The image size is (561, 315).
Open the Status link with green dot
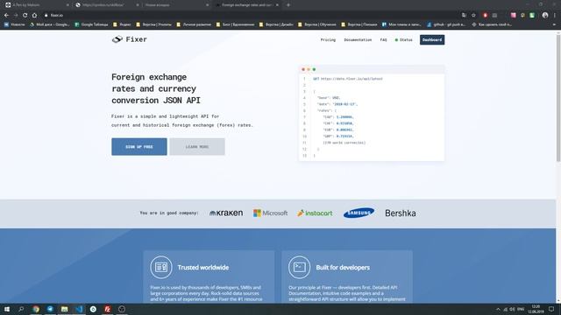click(403, 40)
